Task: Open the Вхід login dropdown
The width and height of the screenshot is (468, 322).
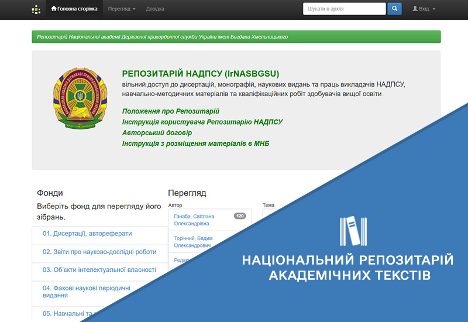Action: (x=424, y=9)
